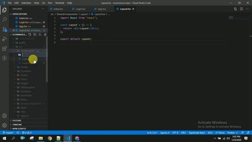Image resolution: width=252 pixels, height=142 pixels.
Task: Open the Run menu
Action: (50, 3)
